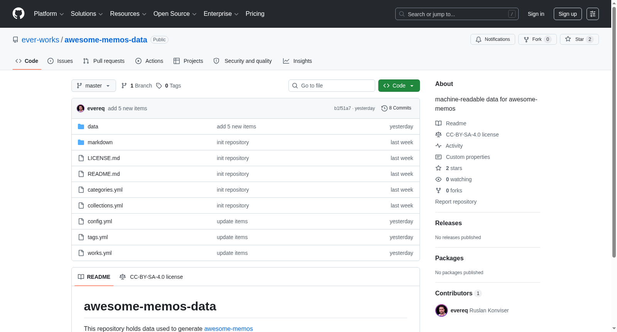Show the CC-BY-SA-4.0 license tab

[x=151, y=277]
